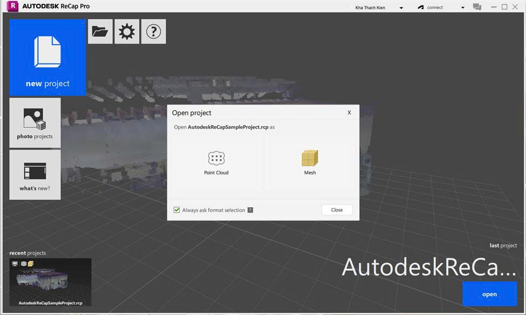The width and height of the screenshot is (526, 315).
Task: Maximize the ReCap Pro window
Action: 504,7
